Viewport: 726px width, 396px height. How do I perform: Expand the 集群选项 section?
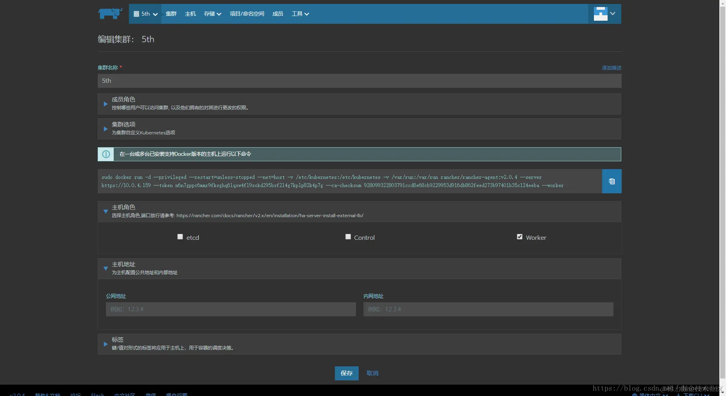pos(106,129)
